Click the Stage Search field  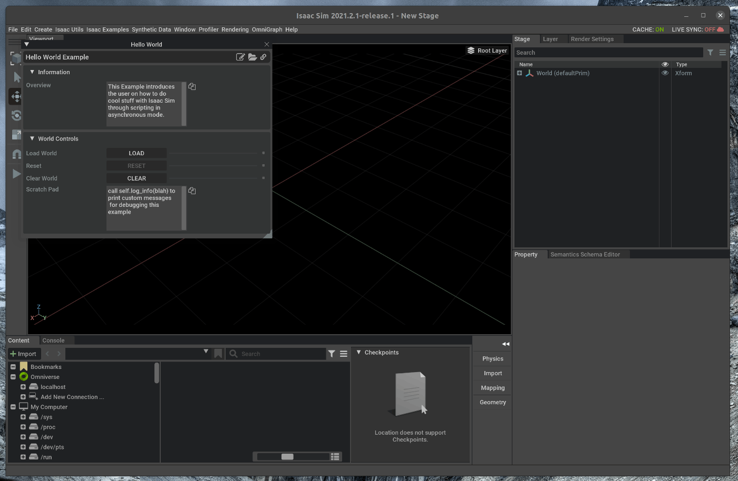coord(609,53)
